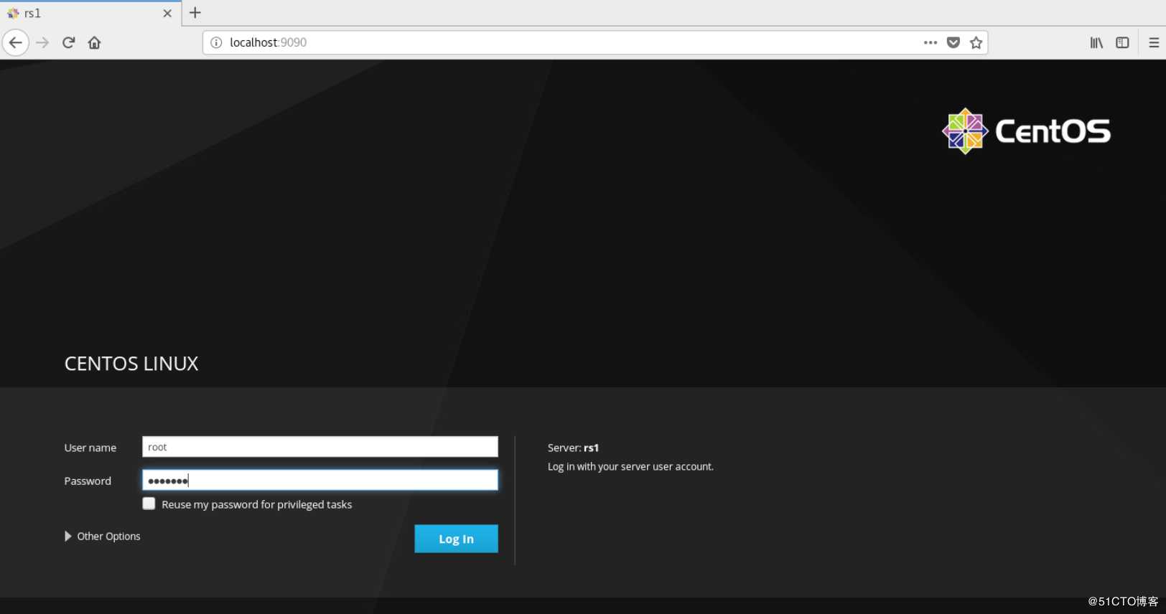1166x614 pixels.
Task: Bookmark this page with the star icon
Action: click(x=976, y=43)
